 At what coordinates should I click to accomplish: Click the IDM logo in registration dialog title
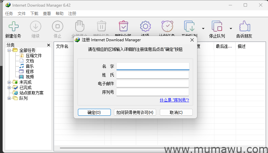(x=78, y=40)
